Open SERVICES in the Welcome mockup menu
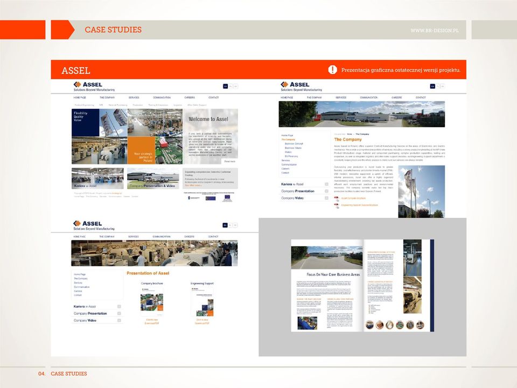Screen dimensions: 517x388 pos(134,98)
